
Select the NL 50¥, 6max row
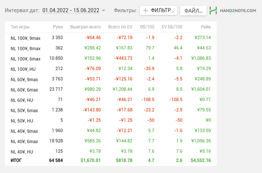coord(111,110)
